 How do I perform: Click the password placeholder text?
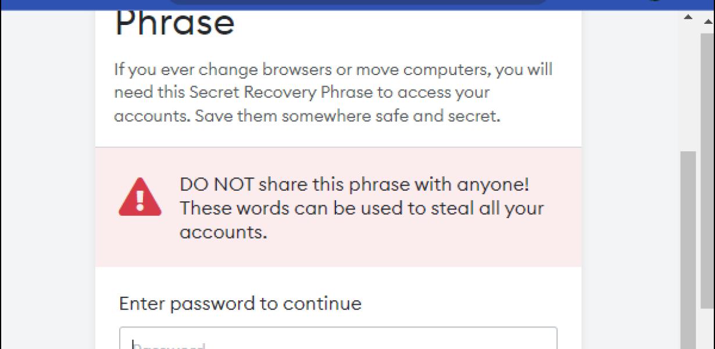pos(169,346)
